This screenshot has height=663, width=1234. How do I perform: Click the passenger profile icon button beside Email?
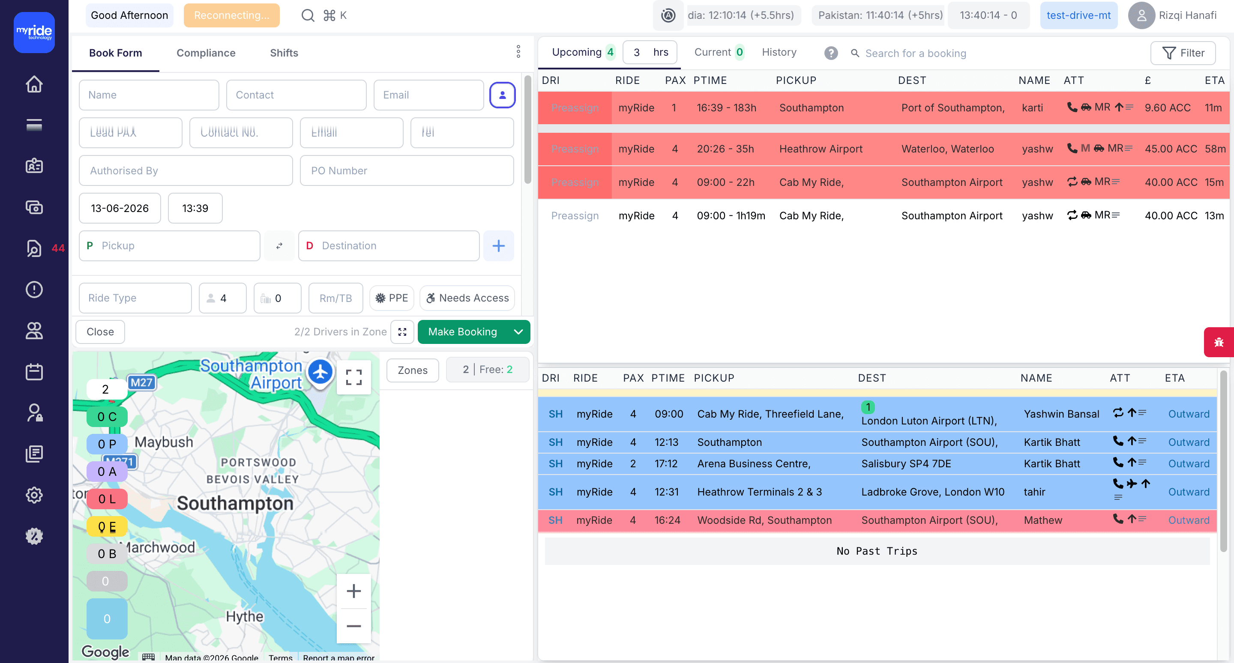click(x=502, y=95)
